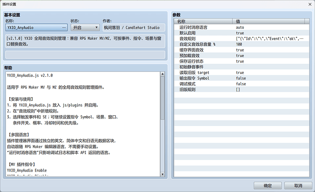
Task: Select the 运行时消息语言 parameter row
Action: click(241, 27)
